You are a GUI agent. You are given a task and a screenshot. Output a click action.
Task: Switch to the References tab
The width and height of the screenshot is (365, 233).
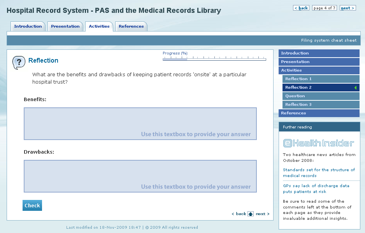[131, 26]
